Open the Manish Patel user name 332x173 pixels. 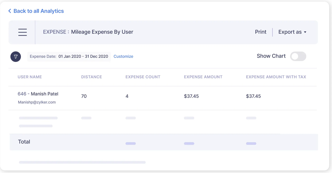coord(44,94)
